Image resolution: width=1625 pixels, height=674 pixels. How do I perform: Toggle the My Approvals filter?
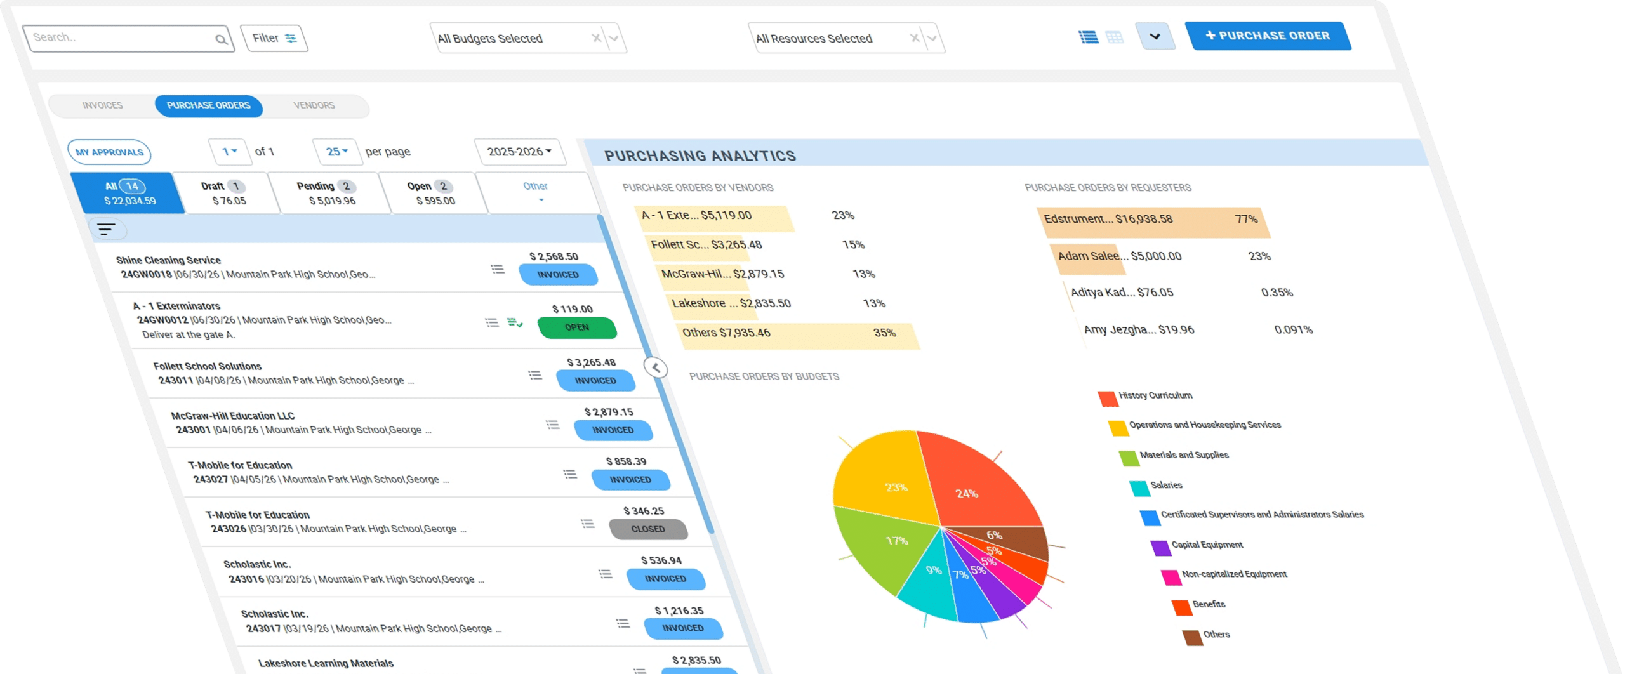[x=109, y=152]
